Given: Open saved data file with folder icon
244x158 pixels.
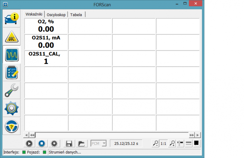Looking at the screenshot, I should [x=81, y=143].
